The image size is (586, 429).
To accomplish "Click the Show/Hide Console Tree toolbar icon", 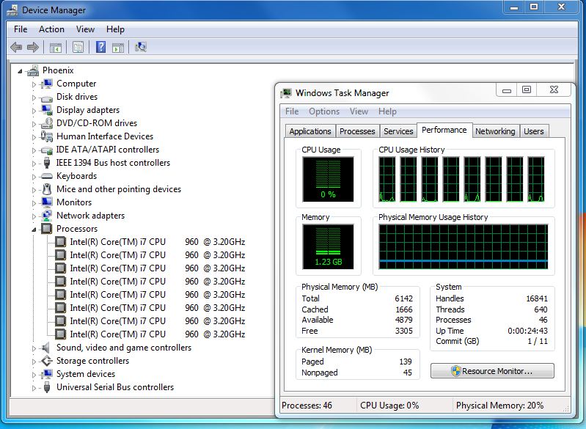I will (55, 48).
